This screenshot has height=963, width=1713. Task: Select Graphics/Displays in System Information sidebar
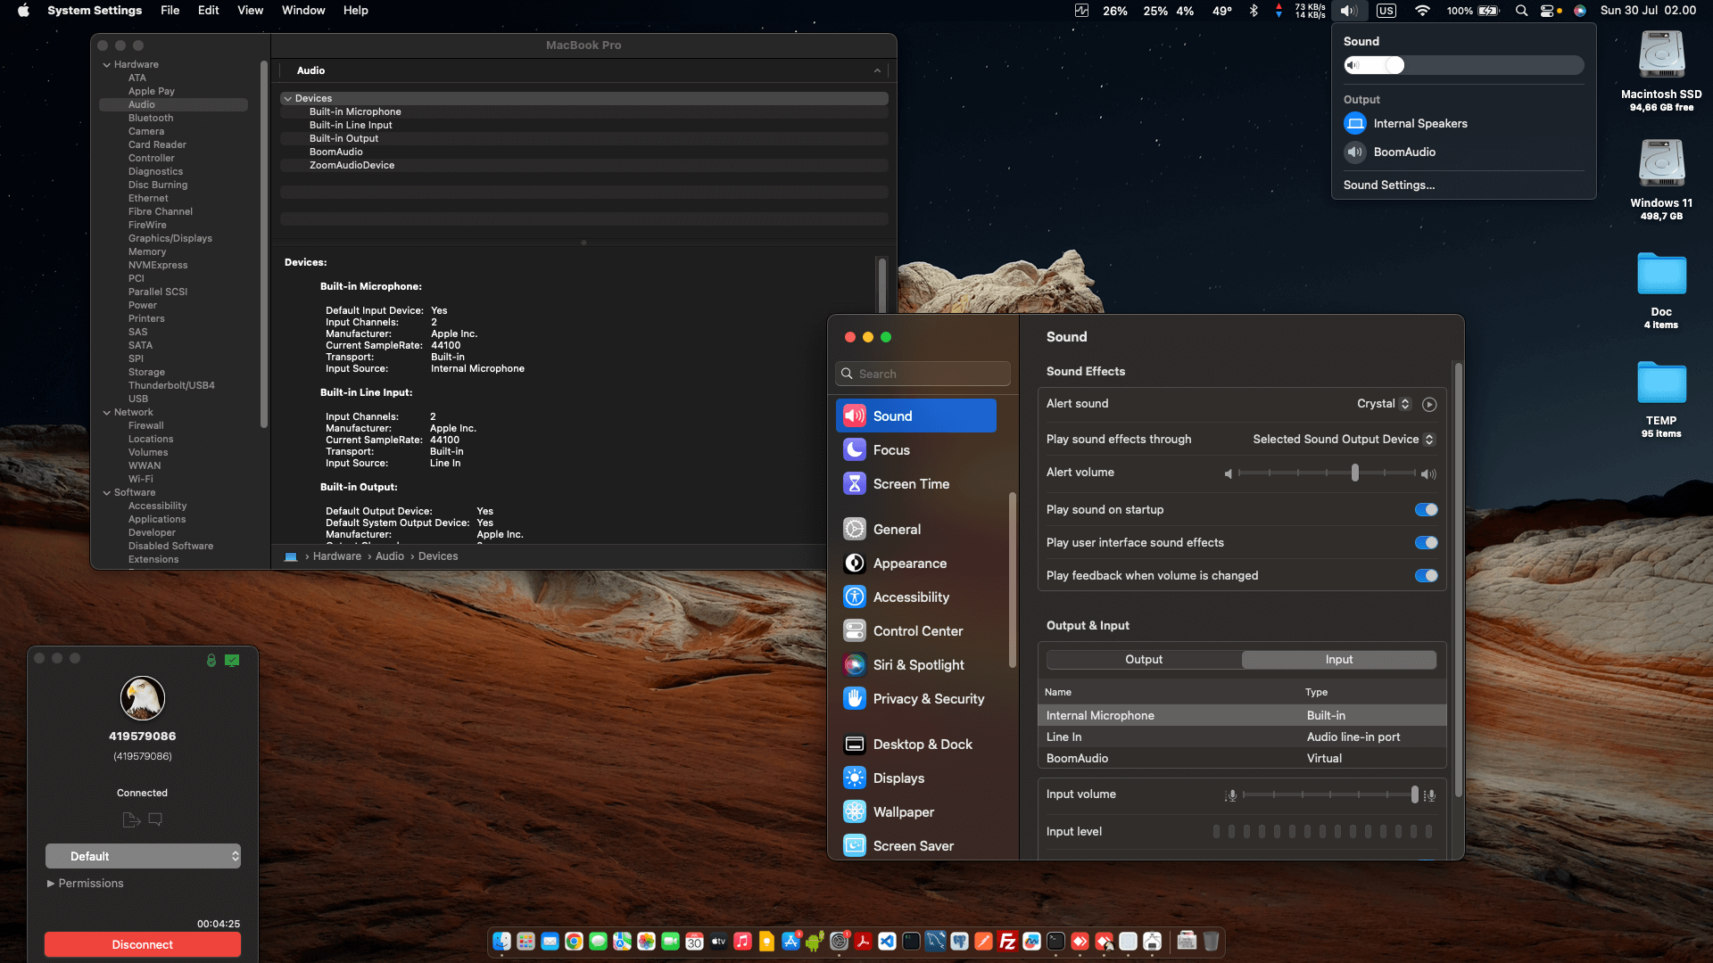(x=170, y=238)
